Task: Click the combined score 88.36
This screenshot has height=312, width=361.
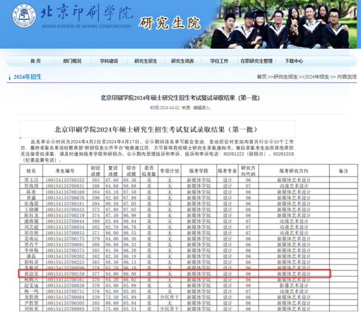Action: coord(130,180)
